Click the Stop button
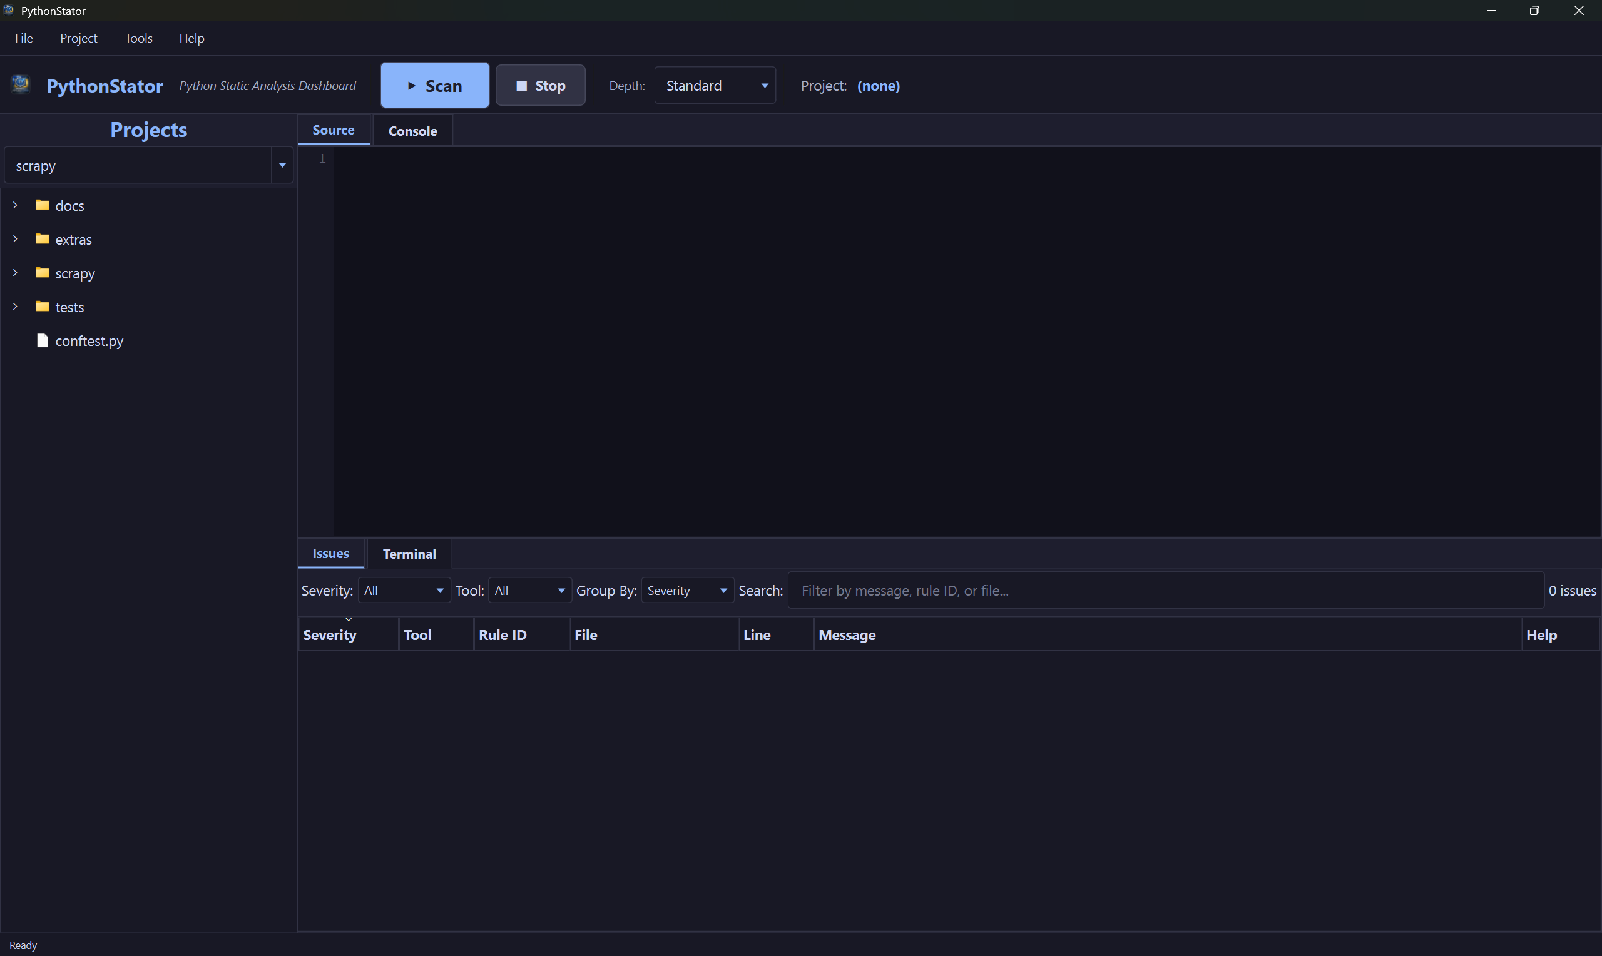The width and height of the screenshot is (1602, 956). pyautogui.click(x=541, y=85)
